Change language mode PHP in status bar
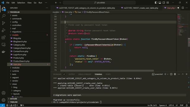This screenshot has width=190, height=107. coord(181,105)
